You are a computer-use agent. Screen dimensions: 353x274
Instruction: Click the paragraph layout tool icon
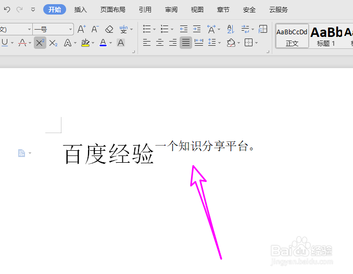coord(263,29)
